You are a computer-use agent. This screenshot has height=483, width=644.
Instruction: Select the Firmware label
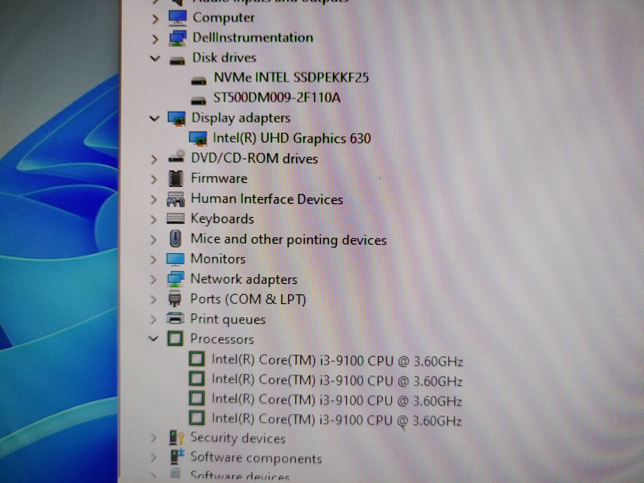pyautogui.click(x=219, y=178)
